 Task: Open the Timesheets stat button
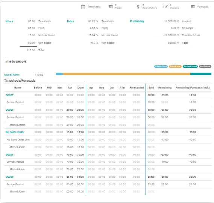[91, 7]
